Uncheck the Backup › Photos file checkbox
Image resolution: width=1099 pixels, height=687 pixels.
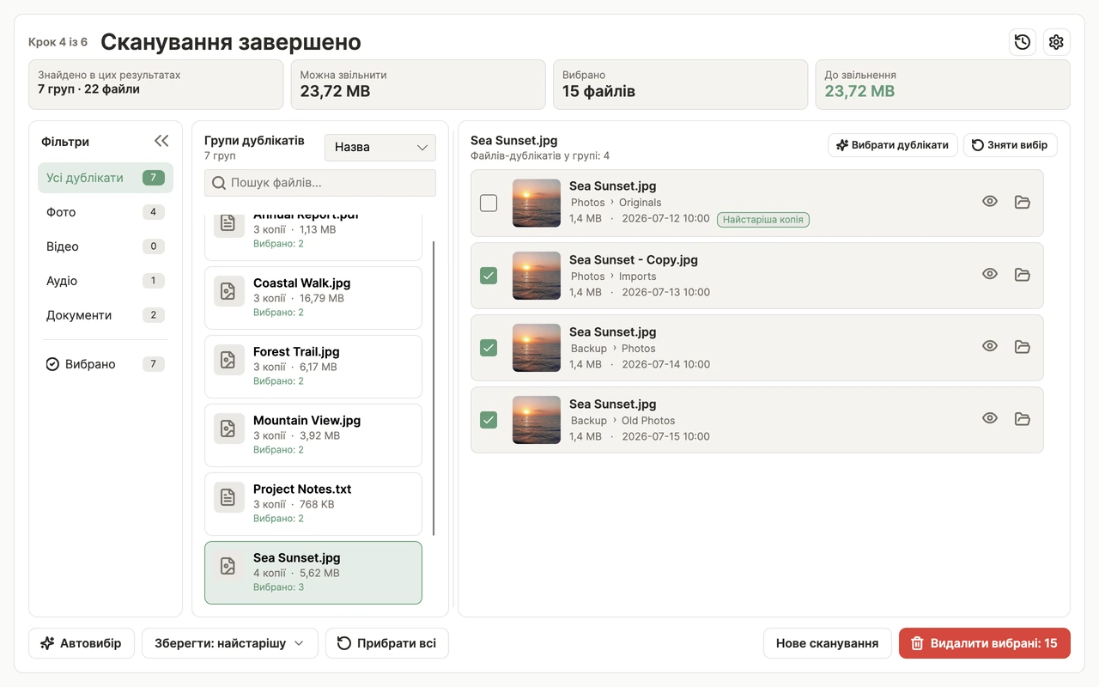[489, 347]
